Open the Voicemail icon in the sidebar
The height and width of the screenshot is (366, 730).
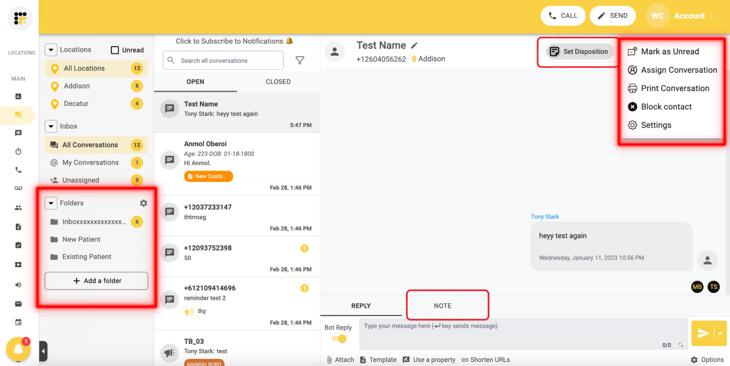(18, 188)
